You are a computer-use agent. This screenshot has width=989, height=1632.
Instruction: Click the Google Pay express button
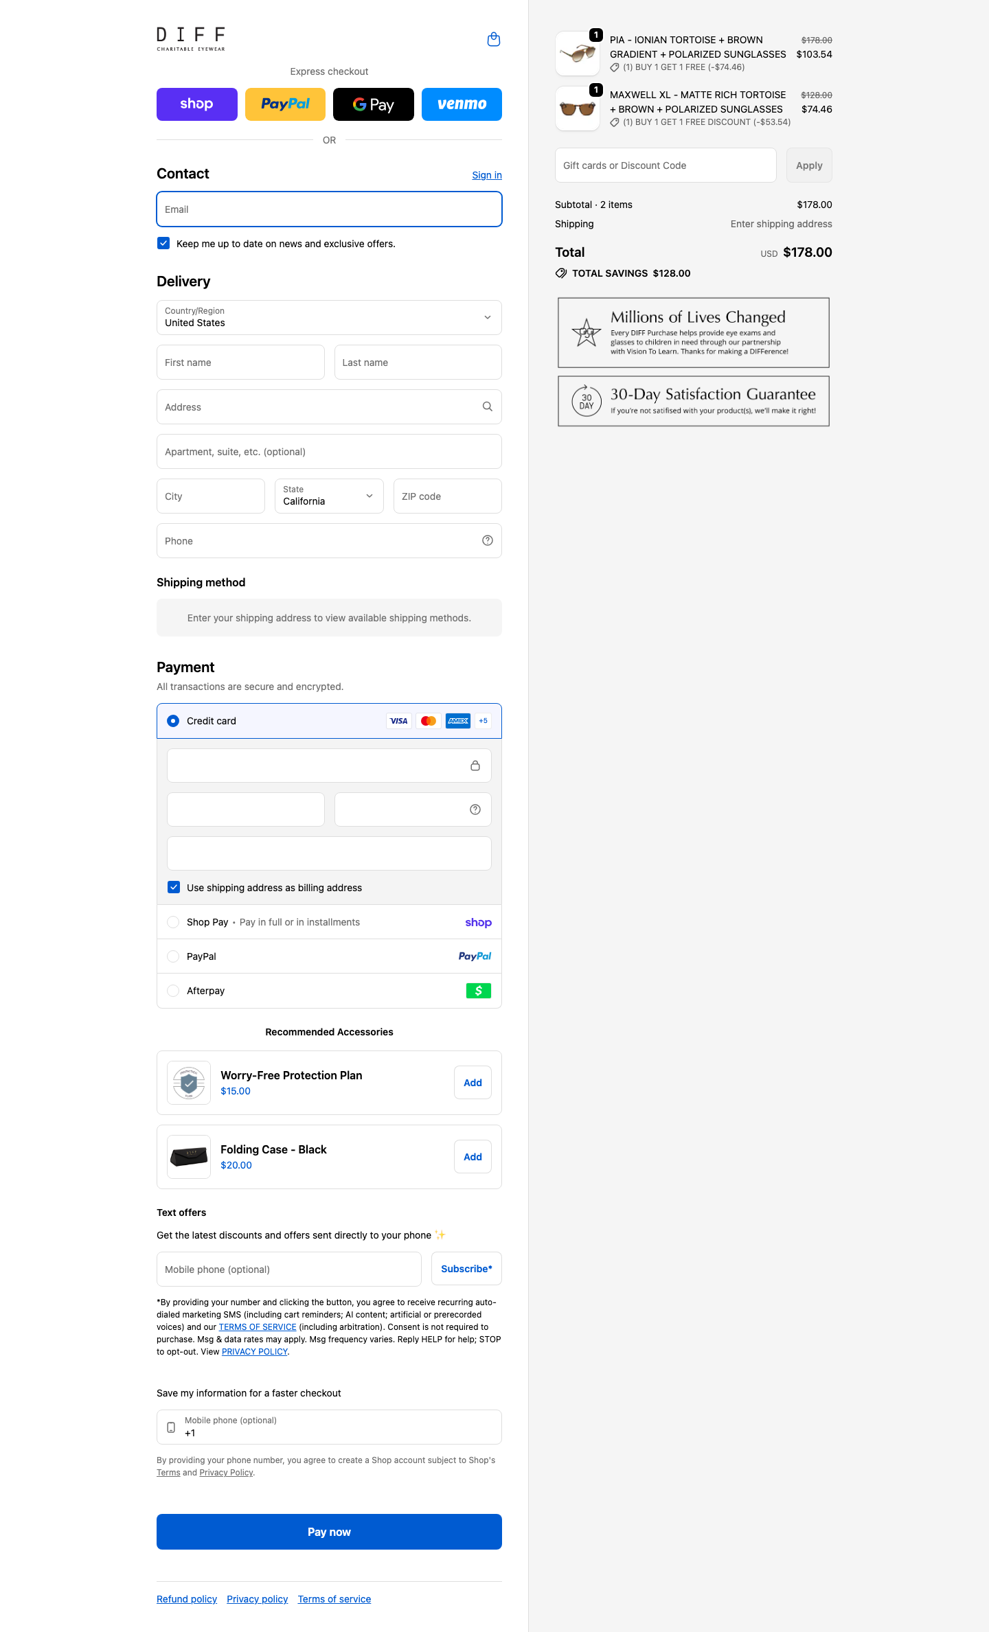click(x=373, y=104)
